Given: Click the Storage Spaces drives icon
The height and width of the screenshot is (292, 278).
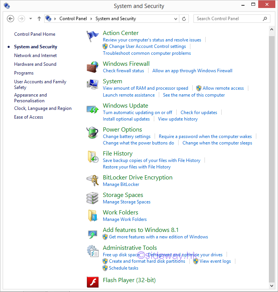Looking at the screenshot, I should (93, 198).
